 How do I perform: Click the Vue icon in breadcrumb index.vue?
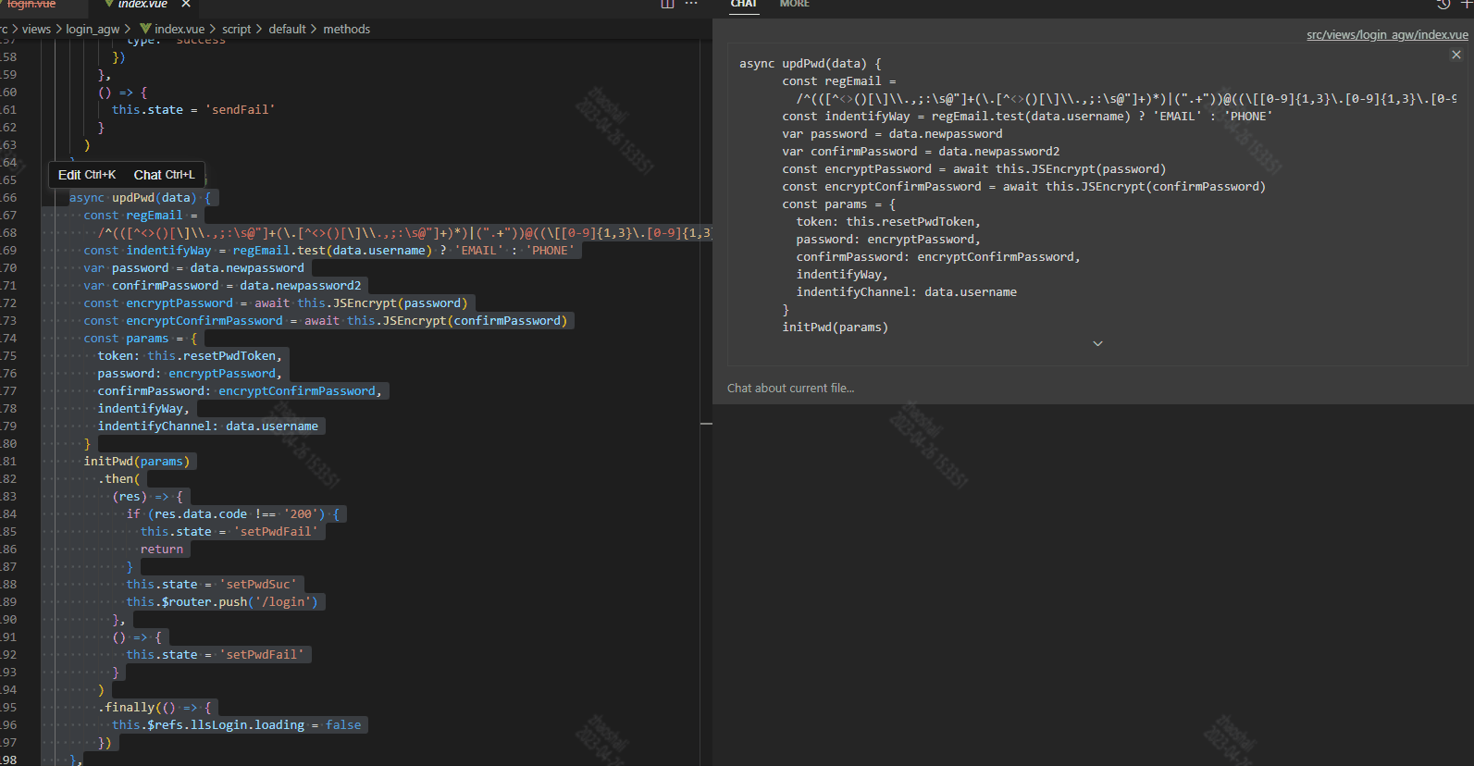click(x=145, y=30)
